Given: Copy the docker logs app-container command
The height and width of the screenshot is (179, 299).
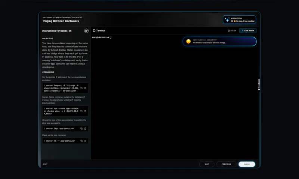Looking at the screenshot, I should (81, 129).
